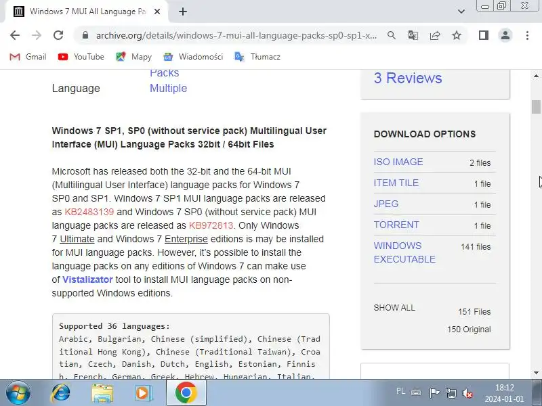Launch Internet Explorer from taskbar
This screenshot has width=542, height=406.
(60, 393)
